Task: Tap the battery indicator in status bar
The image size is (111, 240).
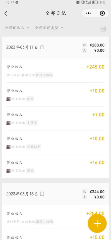Action: tap(95, 3)
